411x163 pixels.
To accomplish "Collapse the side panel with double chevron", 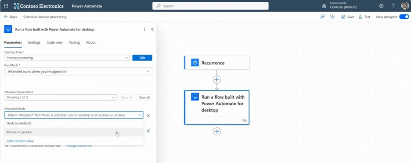I will [152, 29].
